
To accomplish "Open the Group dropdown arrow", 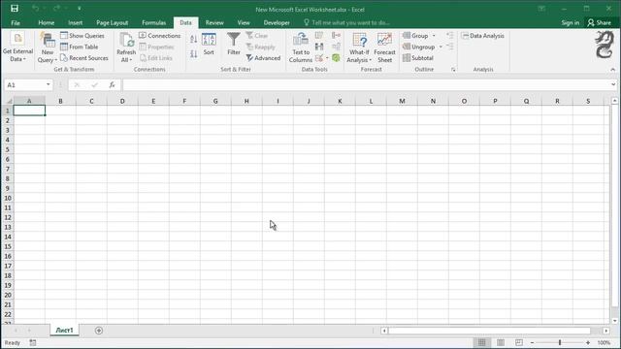I will (x=434, y=36).
